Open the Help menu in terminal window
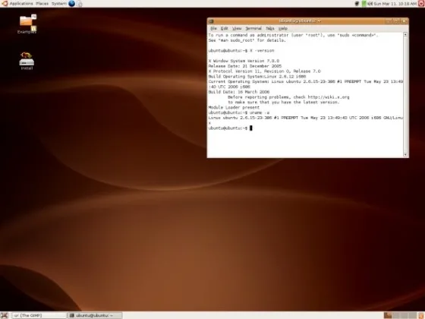The height and width of the screenshot is (319, 425). pyautogui.click(x=283, y=28)
